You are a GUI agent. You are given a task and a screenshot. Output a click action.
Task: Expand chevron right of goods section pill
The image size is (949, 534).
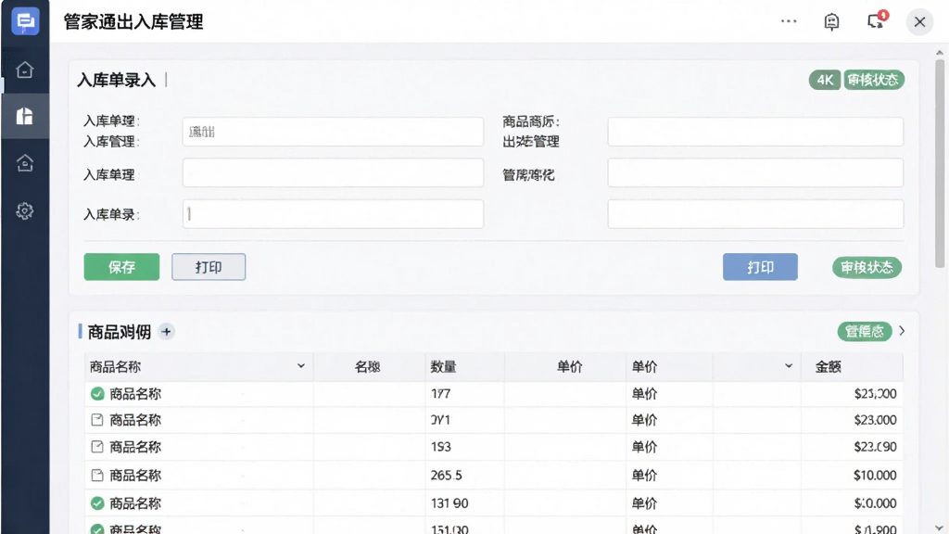902,331
